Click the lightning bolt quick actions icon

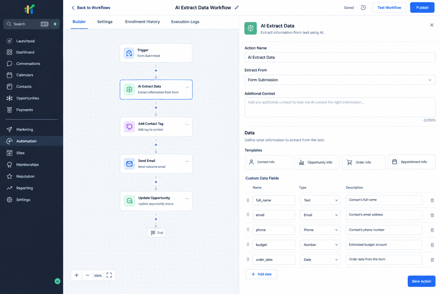coord(55,24)
